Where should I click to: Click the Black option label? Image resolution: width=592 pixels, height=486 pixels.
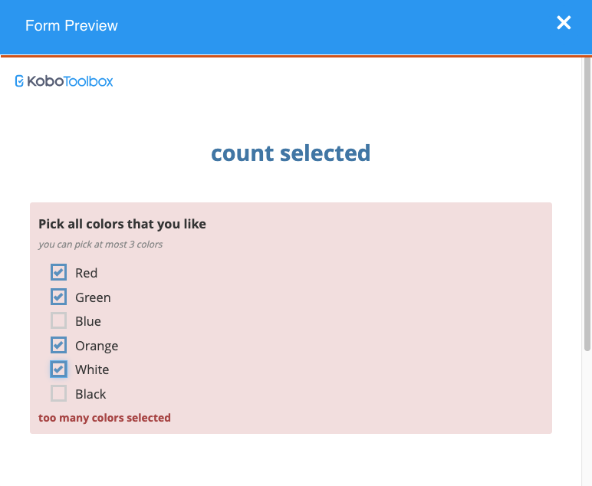point(90,394)
